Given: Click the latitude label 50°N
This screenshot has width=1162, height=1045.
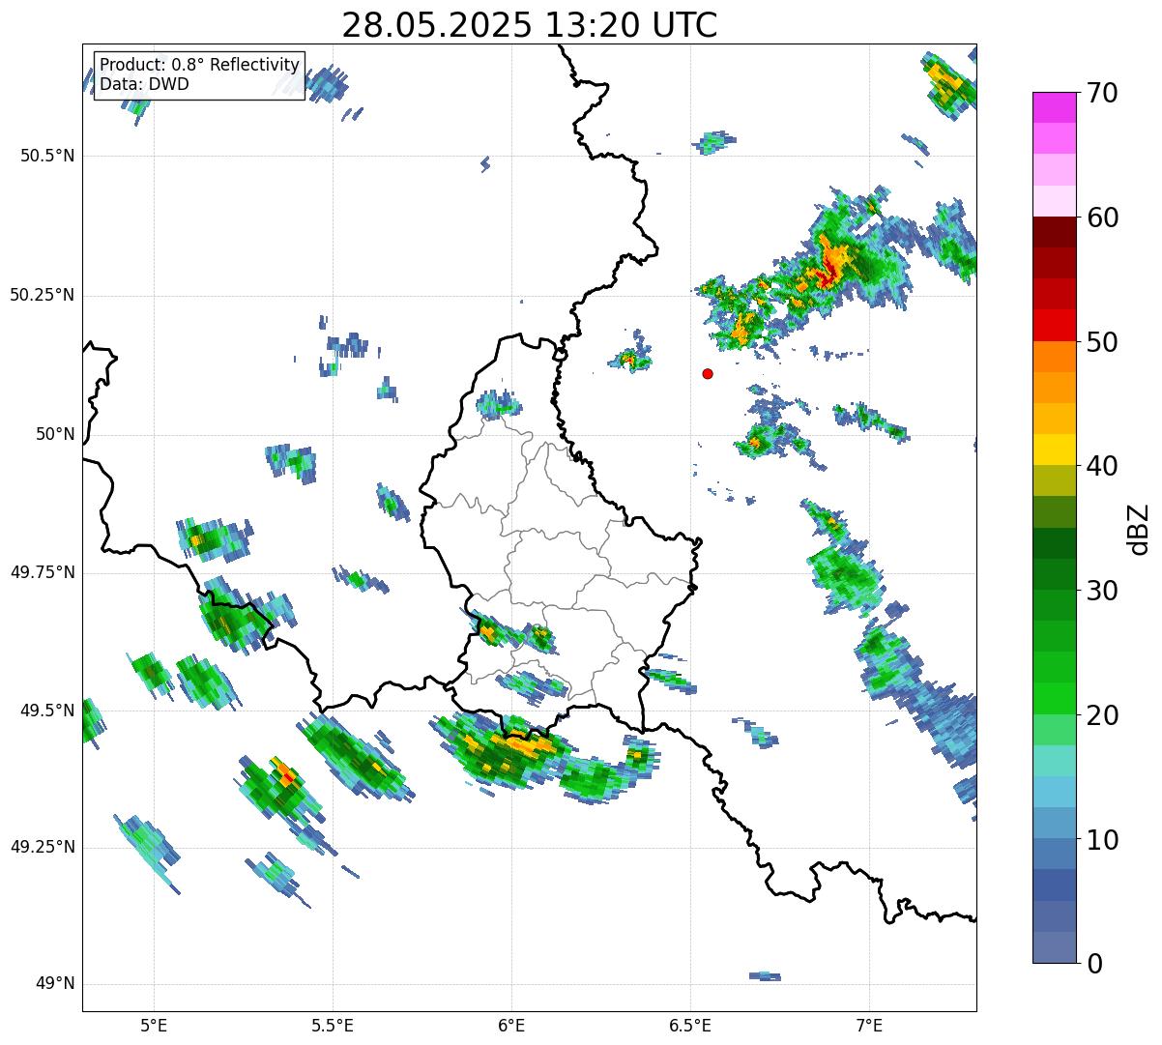Looking at the screenshot, I should pos(55,434).
